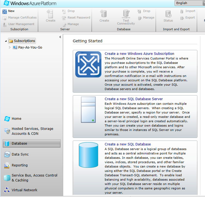The width and height of the screenshot is (205, 197).
Task: Click the Getting Started heading
Action: (x=88, y=41)
